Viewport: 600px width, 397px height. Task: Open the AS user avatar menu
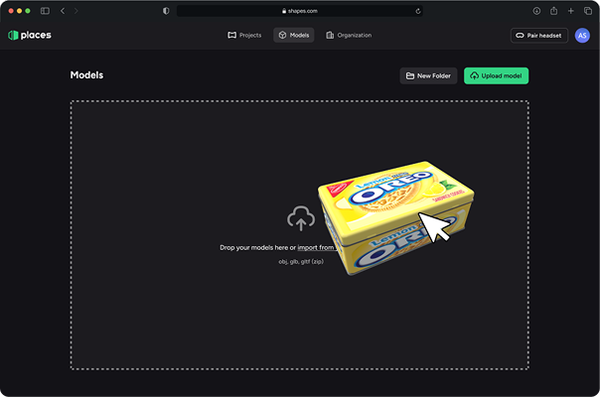582,36
